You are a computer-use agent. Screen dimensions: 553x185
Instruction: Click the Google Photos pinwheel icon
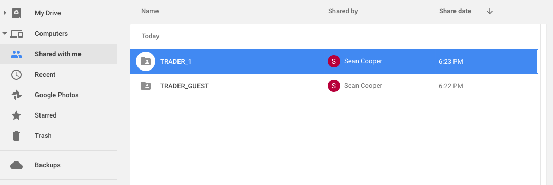click(x=16, y=95)
